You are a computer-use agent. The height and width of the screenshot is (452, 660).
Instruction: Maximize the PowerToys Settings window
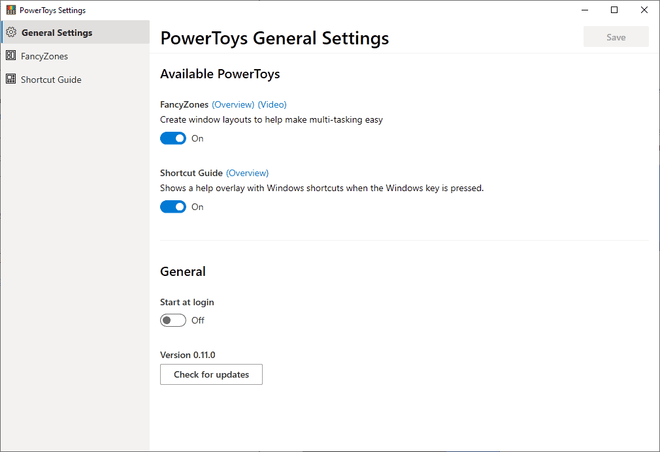click(x=614, y=10)
